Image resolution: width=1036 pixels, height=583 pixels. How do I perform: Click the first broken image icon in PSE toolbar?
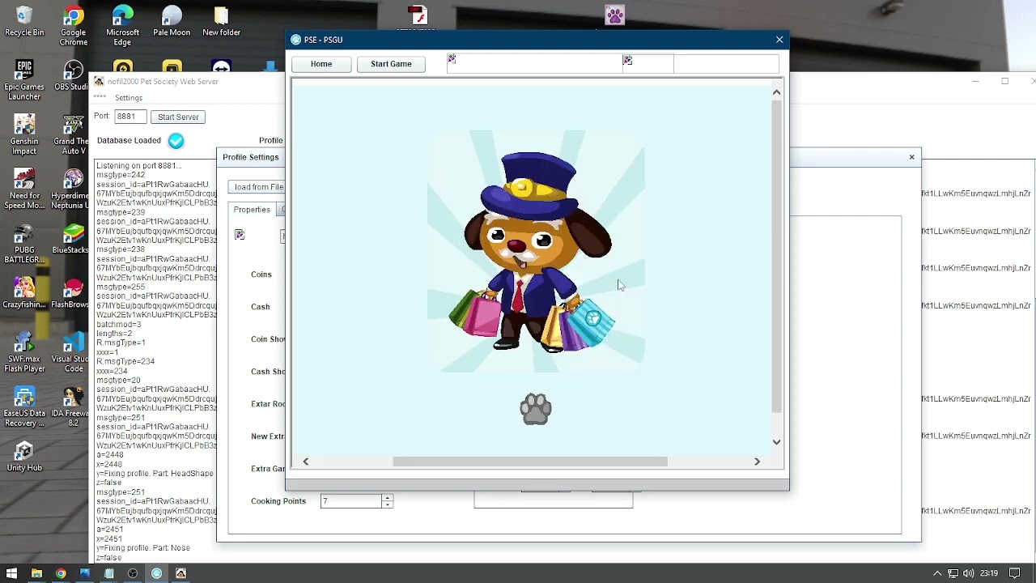(452, 60)
